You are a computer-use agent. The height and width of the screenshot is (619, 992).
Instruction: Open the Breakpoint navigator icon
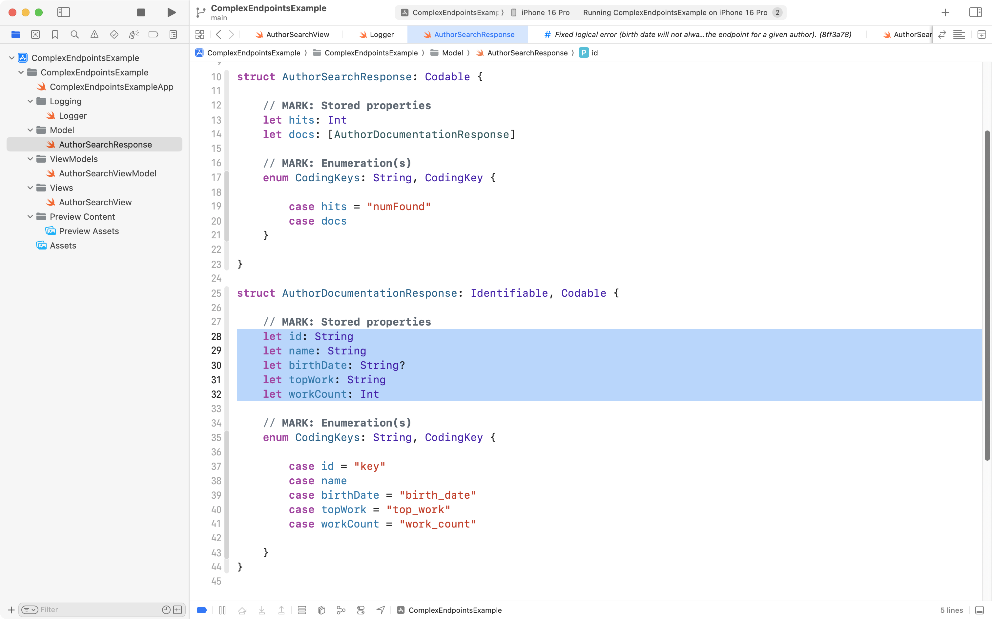tap(153, 35)
